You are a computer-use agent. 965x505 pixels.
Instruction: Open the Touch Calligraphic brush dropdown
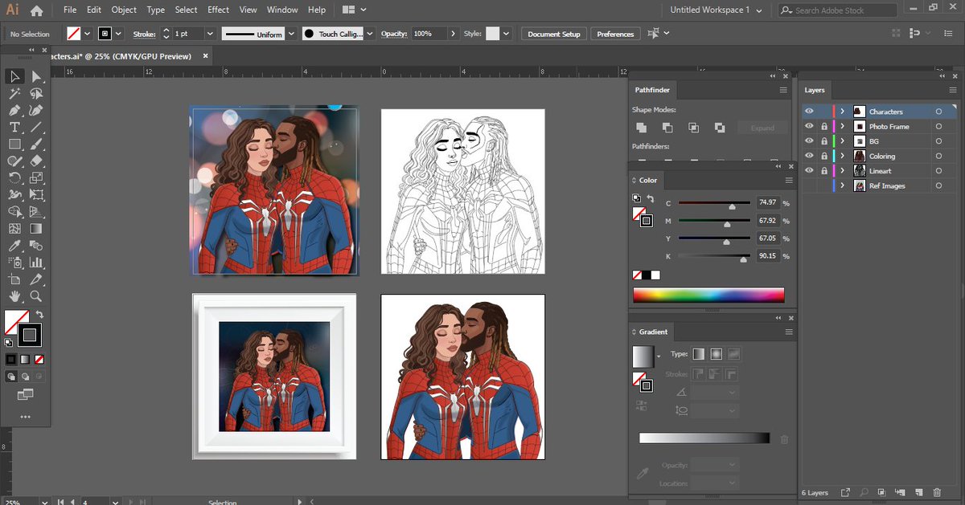370,34
